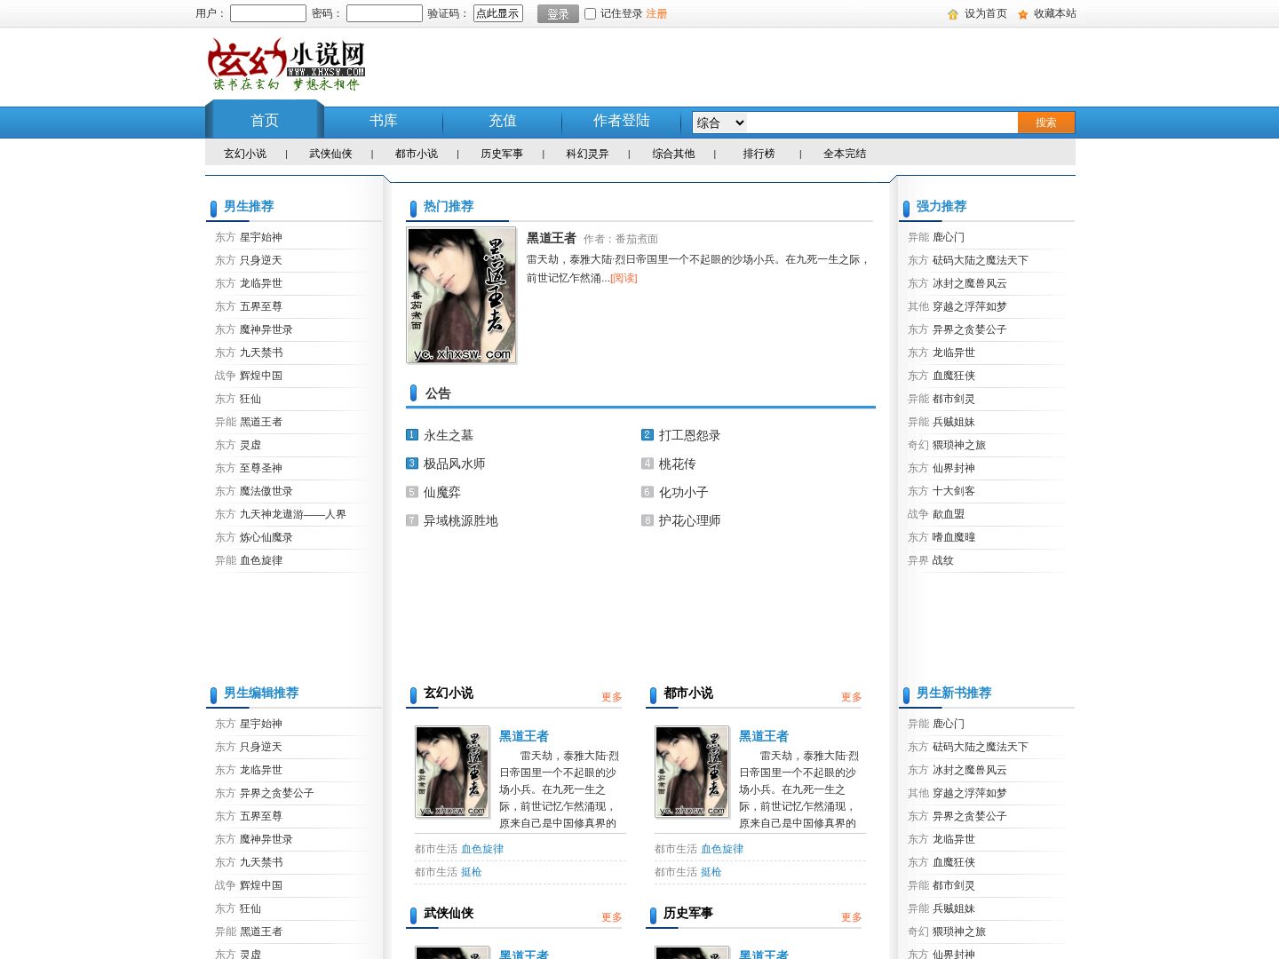Focus the 用户 username input field
The height and width of the screenshot is (959, 1279).
coord(268,13)
